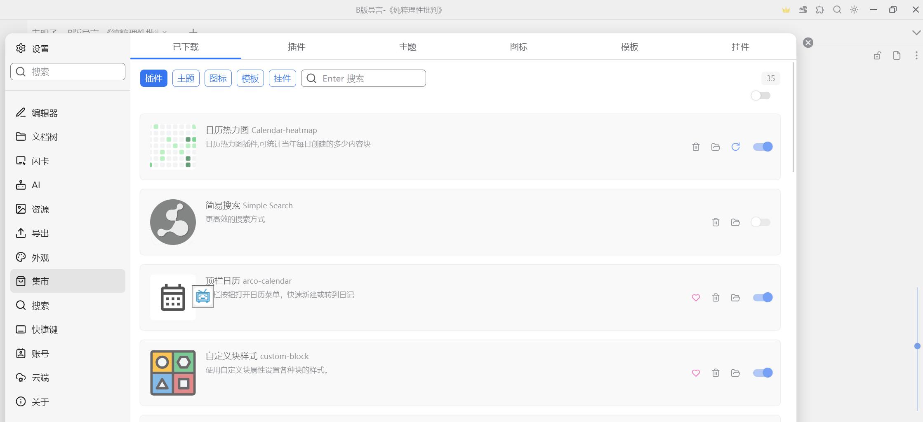923x422 pixels.
Task: Turn off the arco-calendar plugin switch
Action: pyautogui.click(x=763, y=297)
